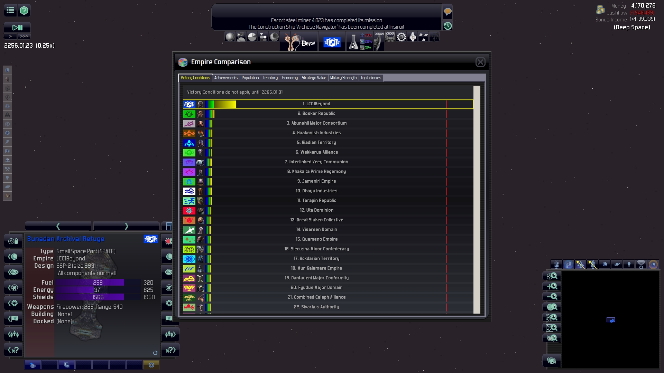Open the galaxy map spiral button
664x373 pixels.
tap(552, 361)
